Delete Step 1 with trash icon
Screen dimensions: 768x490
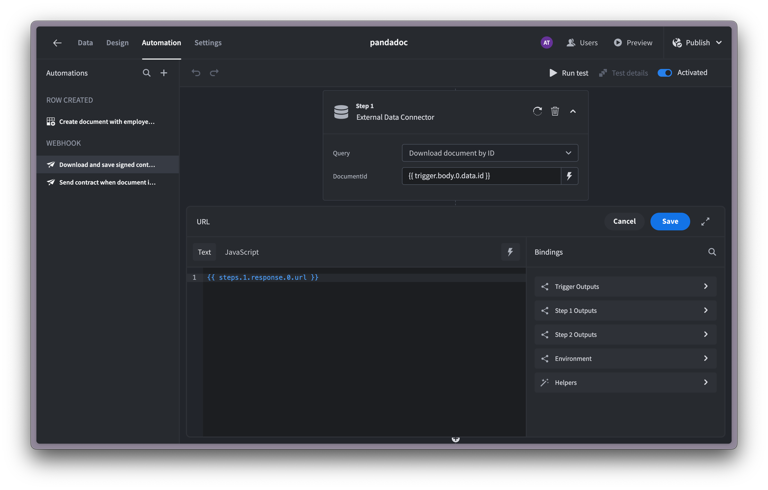[555, 111]
